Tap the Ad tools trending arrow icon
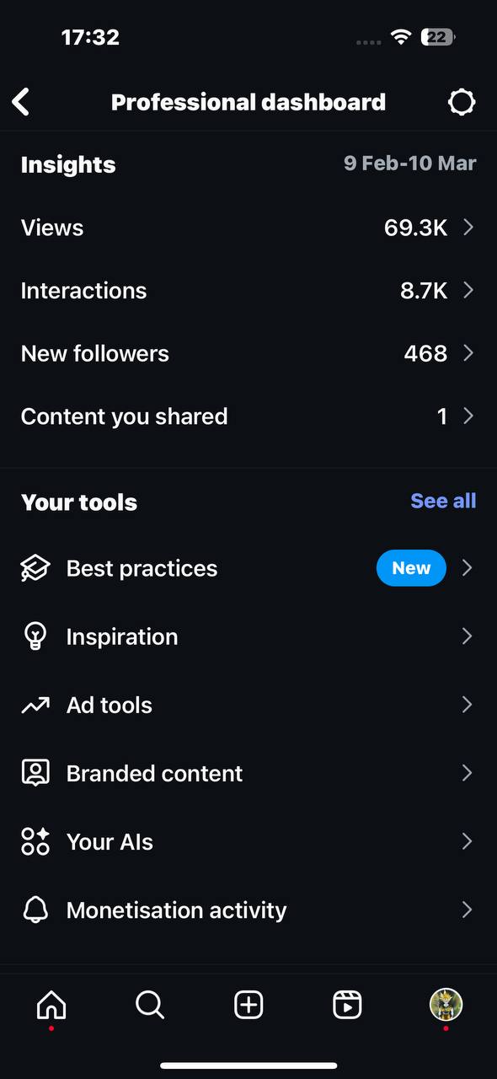Image resolution: width=497 pixels, height=1079 pixels. pos(35,706)
